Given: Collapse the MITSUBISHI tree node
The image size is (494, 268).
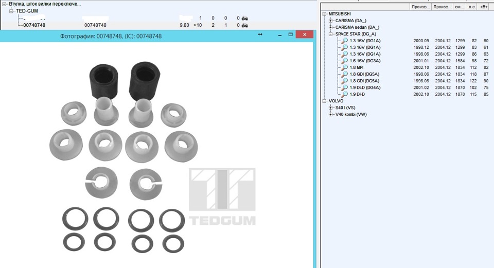Looking at the screenshot, I should coord(324,14).
